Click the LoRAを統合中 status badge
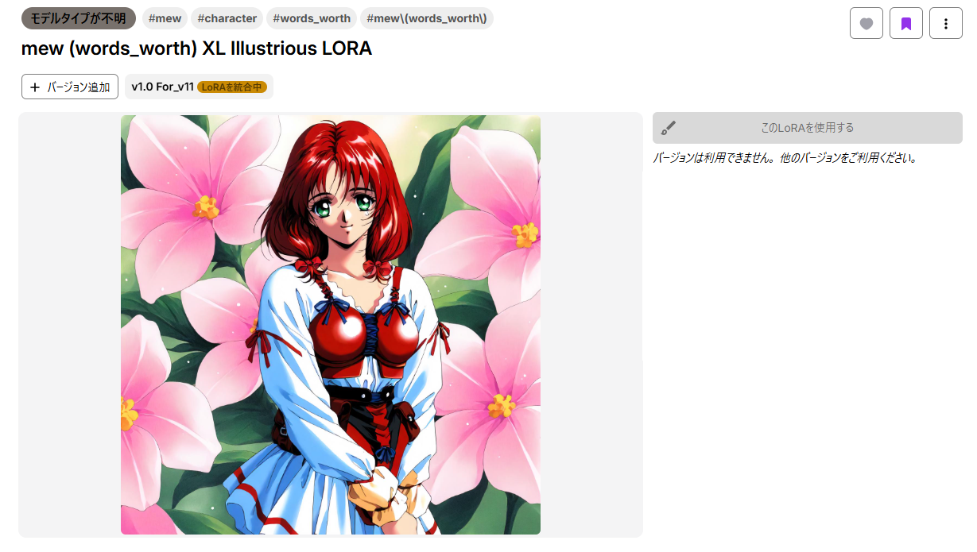This screenshot has height=552, width=977. (x=232, y=87)
